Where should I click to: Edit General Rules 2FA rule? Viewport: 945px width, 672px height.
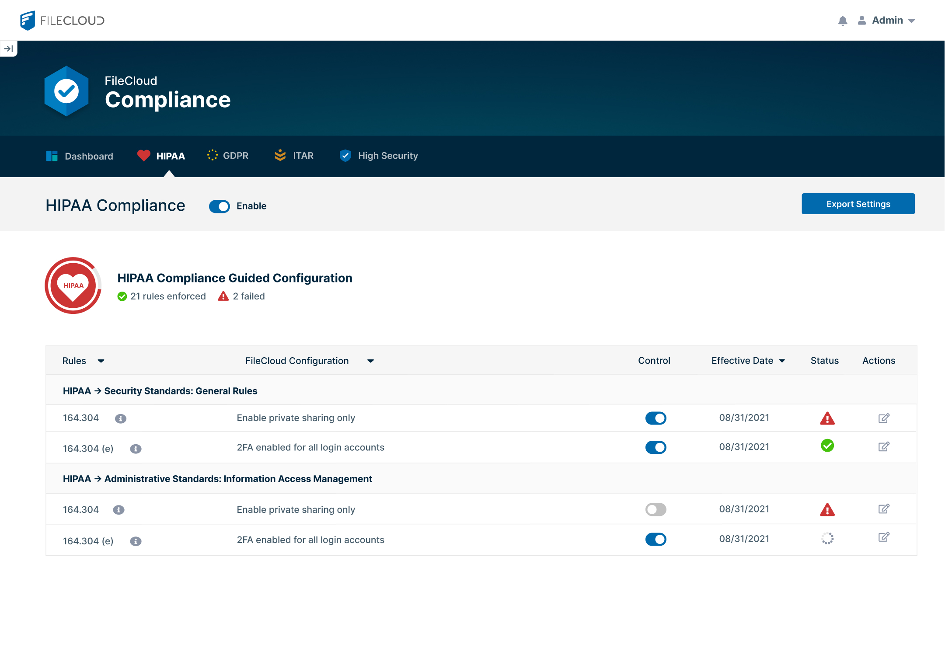coord(884,446)
